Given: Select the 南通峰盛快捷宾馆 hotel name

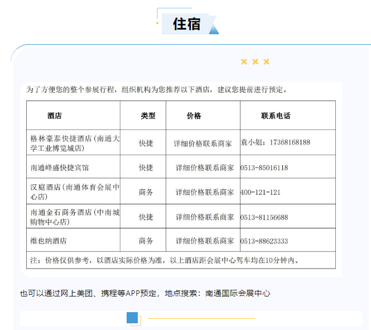Looking at the screenshot, I should (x=60, y=168).
